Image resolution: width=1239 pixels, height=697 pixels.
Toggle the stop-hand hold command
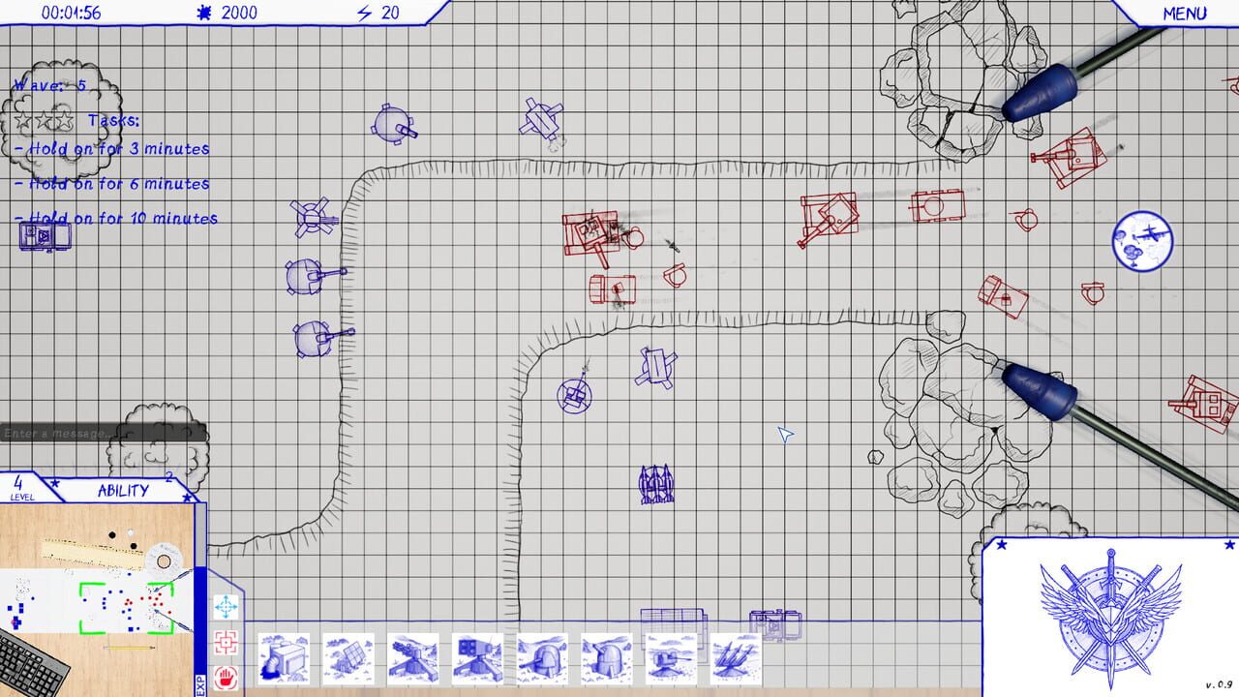(x=224, y=675)
